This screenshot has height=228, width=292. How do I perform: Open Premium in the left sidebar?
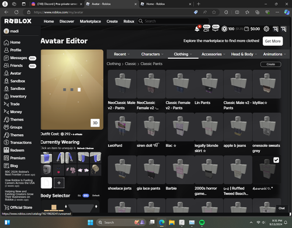[x=15, y=158]
